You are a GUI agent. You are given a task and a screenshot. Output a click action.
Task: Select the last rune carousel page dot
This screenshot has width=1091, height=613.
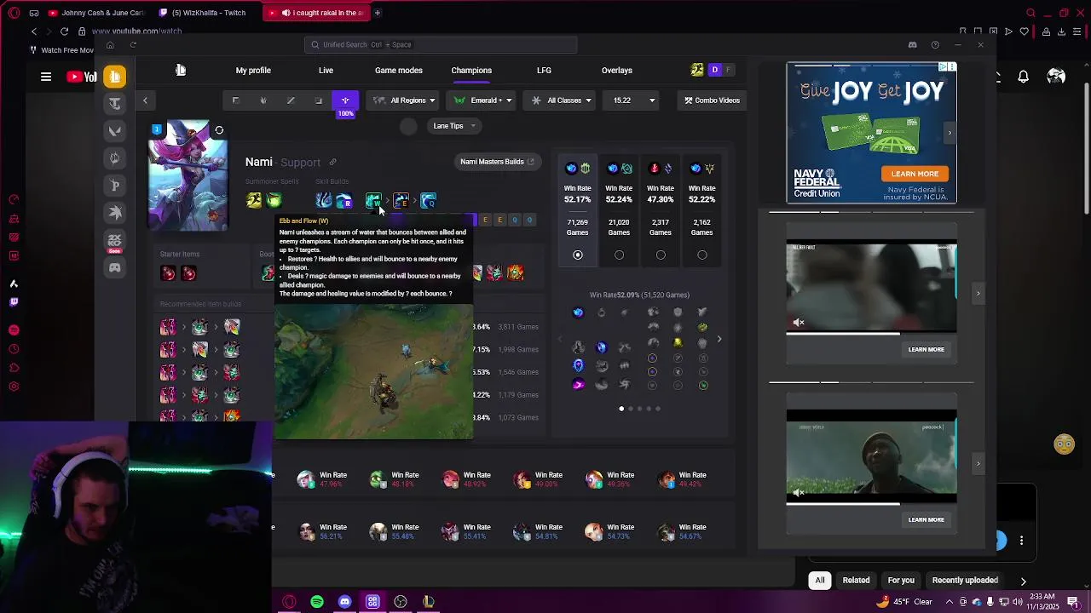coord(658,409)
